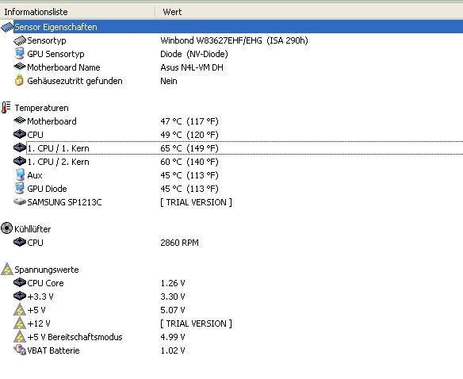
Task: Select the 1. CPU / 1. Kern label
Action: tap(58, 148)
